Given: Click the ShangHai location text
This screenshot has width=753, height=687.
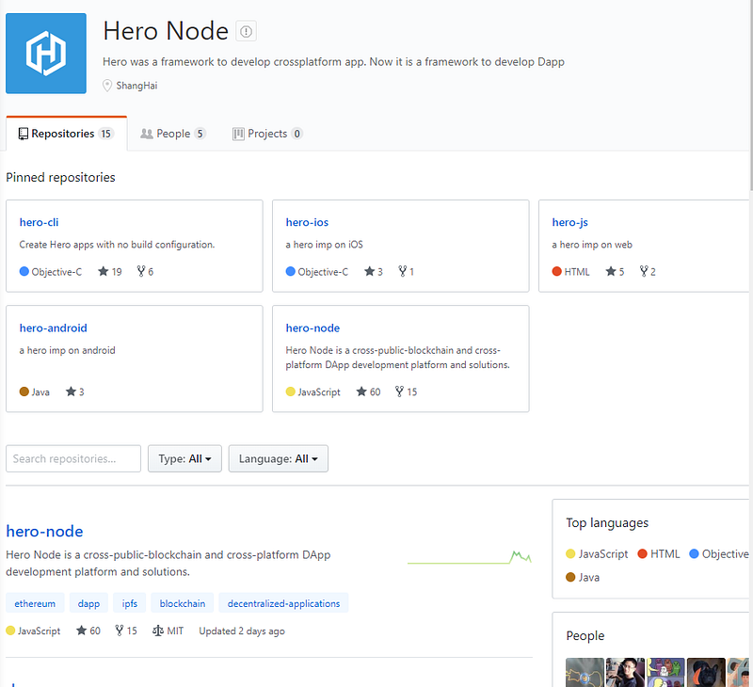Looking at the screenshot, I should 136,86.
